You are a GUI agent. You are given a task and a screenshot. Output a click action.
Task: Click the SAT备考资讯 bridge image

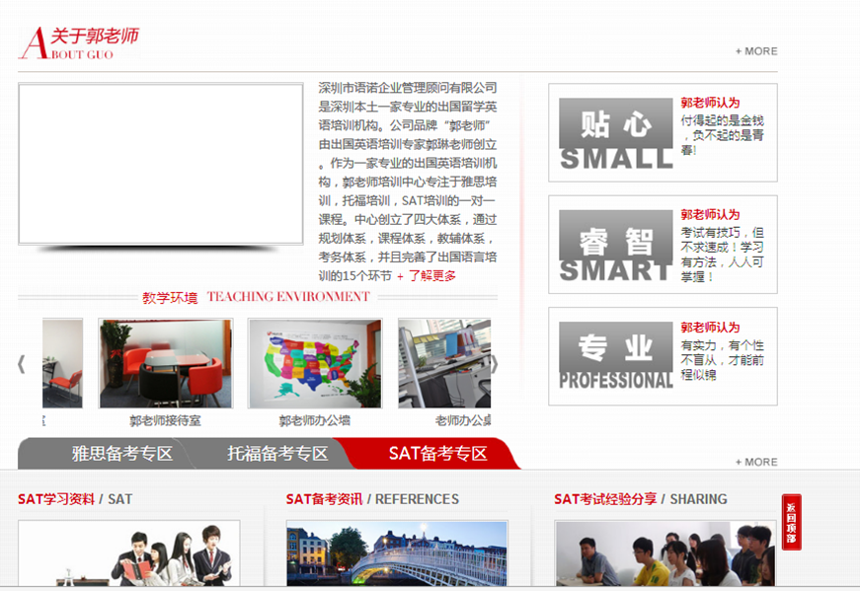click(x=397, y=554)
